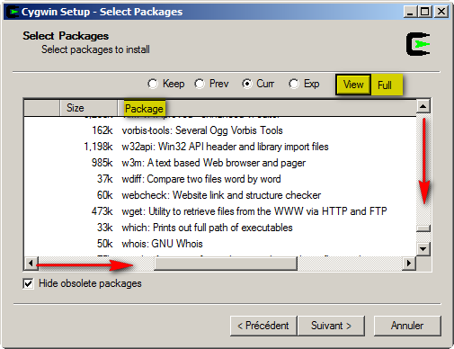454x349 pixels.
Task: Click the 162k size cell
Action: point(102,130)
